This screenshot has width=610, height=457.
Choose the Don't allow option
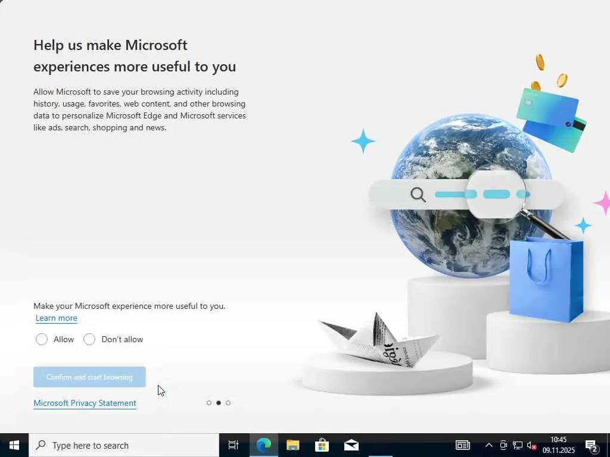pyautogui.click(x=89, y=339)
